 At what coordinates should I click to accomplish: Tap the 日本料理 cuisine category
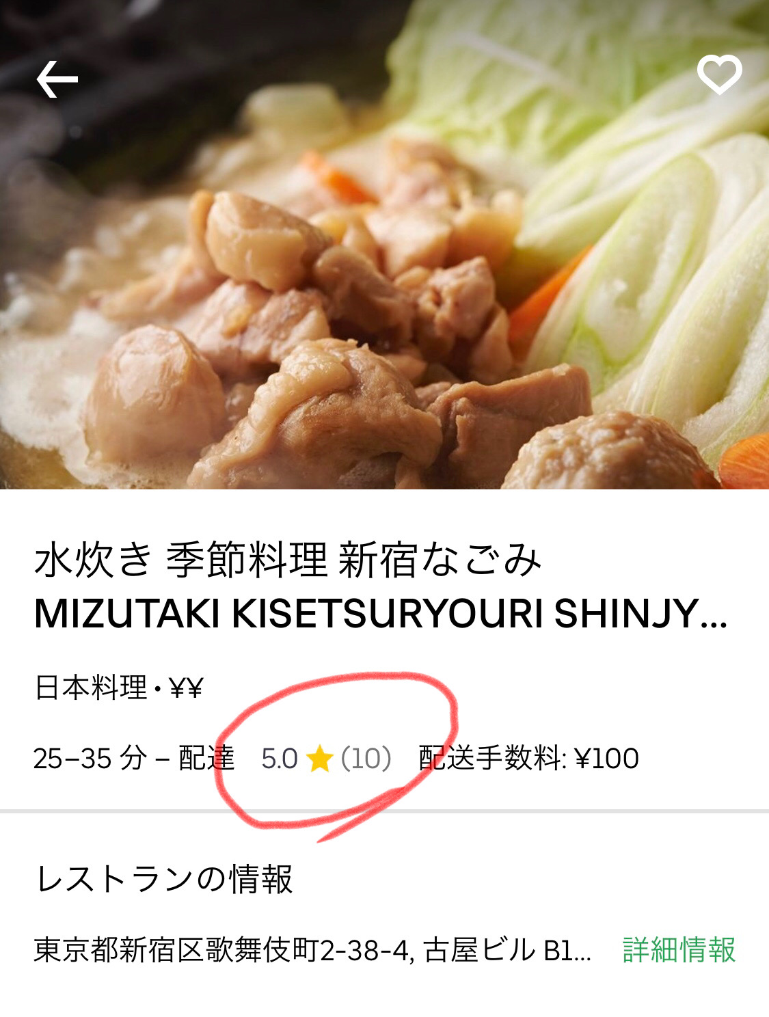91,688
